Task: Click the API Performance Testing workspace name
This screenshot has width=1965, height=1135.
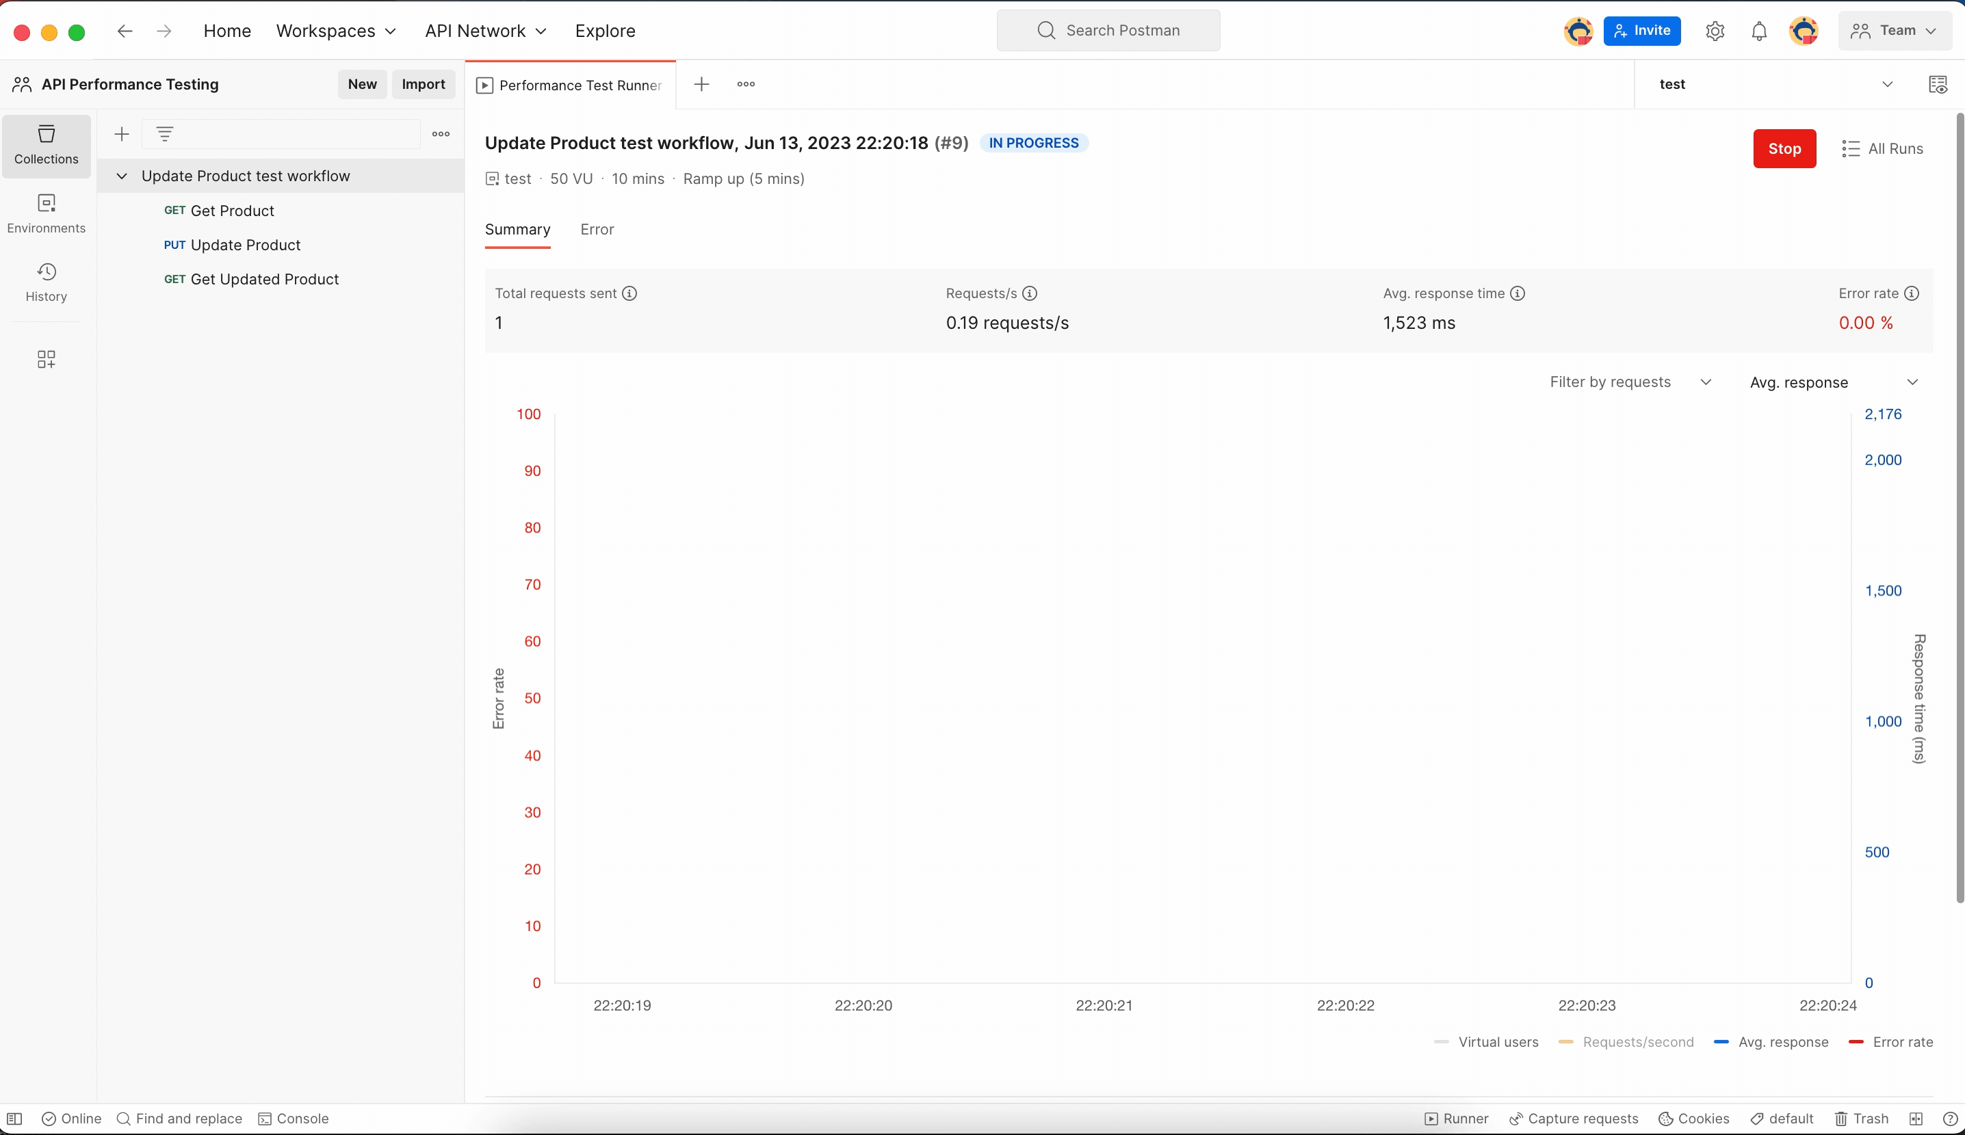Action: pyautogui.click(x=130, y=84)
